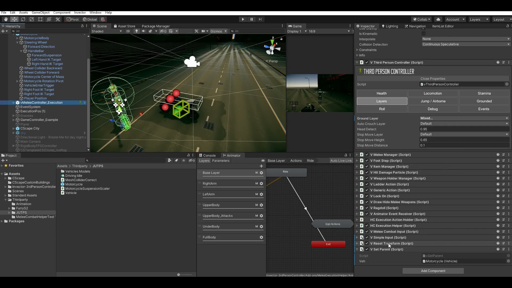This screenshot has width=512, height=288.
Task: Open the Stamina properties button
Action: tap(484, 93)
